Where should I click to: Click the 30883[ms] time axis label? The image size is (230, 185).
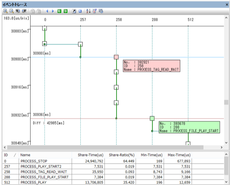(20, 31)
